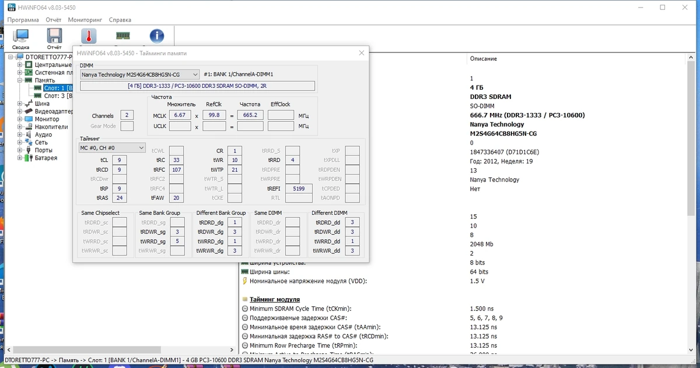Click the Сеть network icon in tree
700x368 pixels.
tap(29, 142)
